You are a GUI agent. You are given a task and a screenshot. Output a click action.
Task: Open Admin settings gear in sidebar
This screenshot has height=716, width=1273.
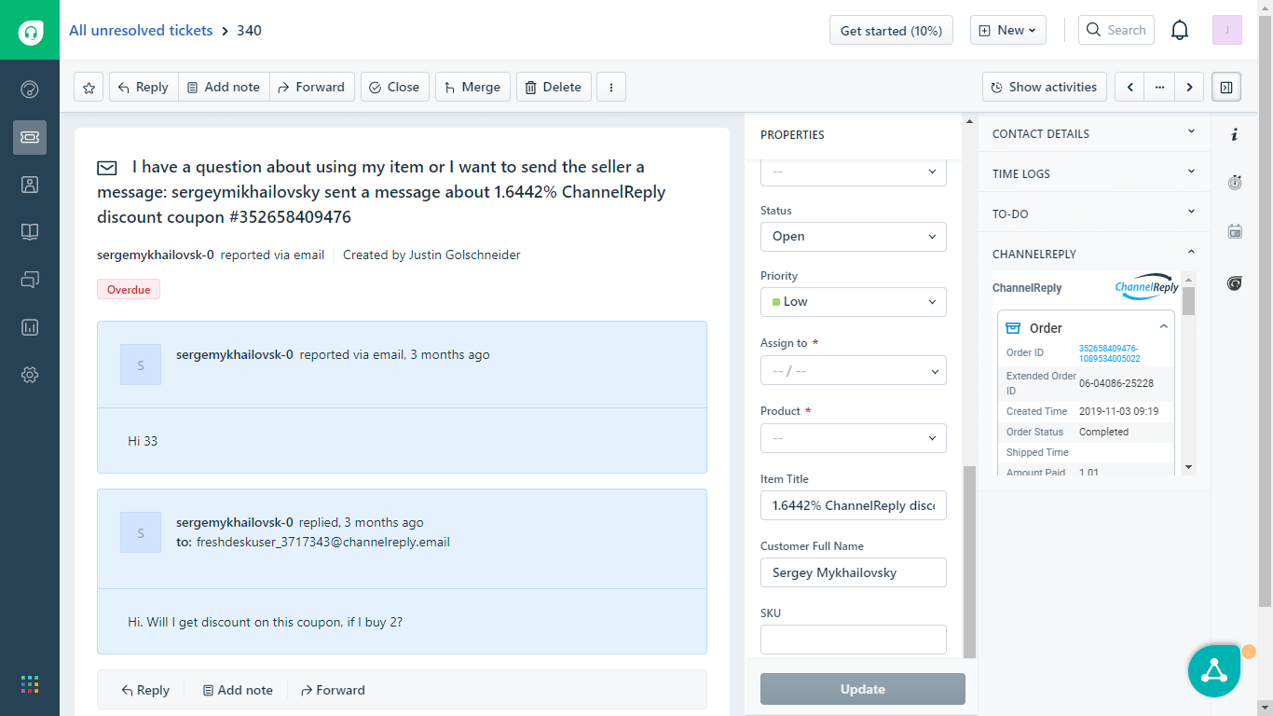(x=30, y=375)
